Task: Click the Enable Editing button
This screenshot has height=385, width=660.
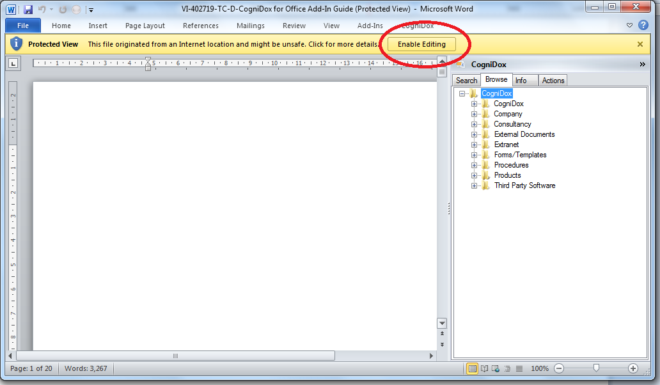Action: coord(421,44)
